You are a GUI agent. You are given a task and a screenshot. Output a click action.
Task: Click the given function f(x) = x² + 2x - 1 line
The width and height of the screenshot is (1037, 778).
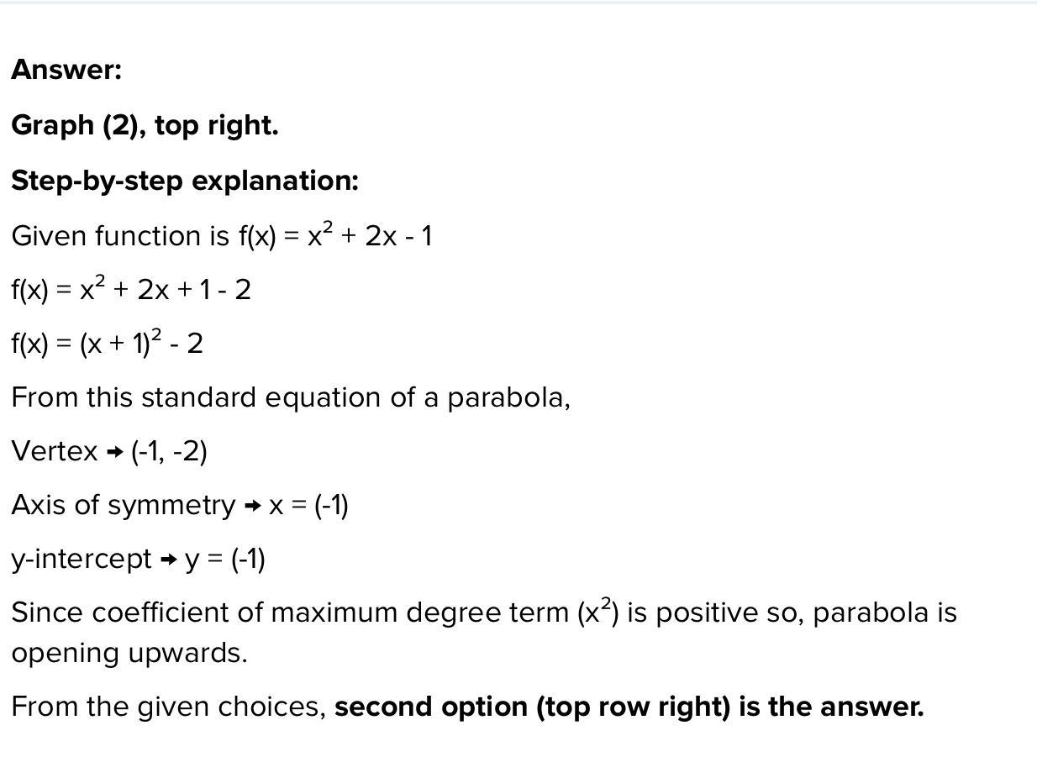pos(222,235)
